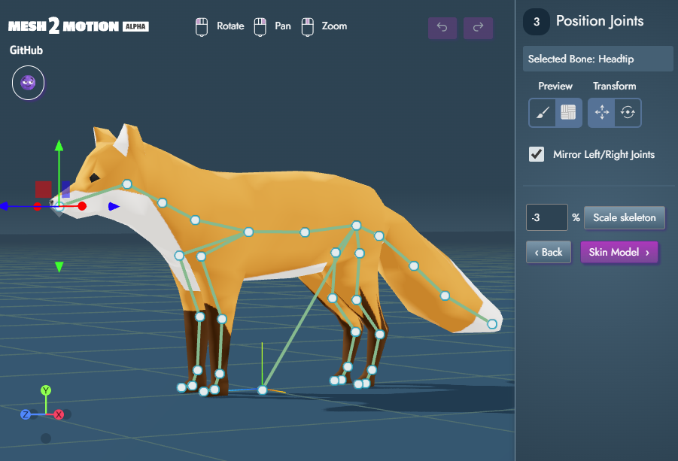The width and height of the screenshot is (678, 461).
Task: Click the red X axis on view gizmo
Action: [59, 415]
